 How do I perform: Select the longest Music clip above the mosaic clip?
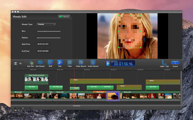tap(97, 81)
